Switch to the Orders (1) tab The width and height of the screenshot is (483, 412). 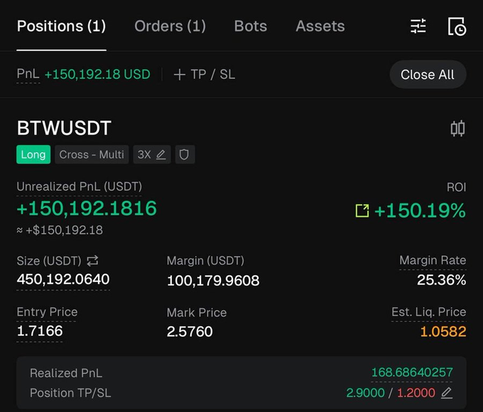(170, 26)
